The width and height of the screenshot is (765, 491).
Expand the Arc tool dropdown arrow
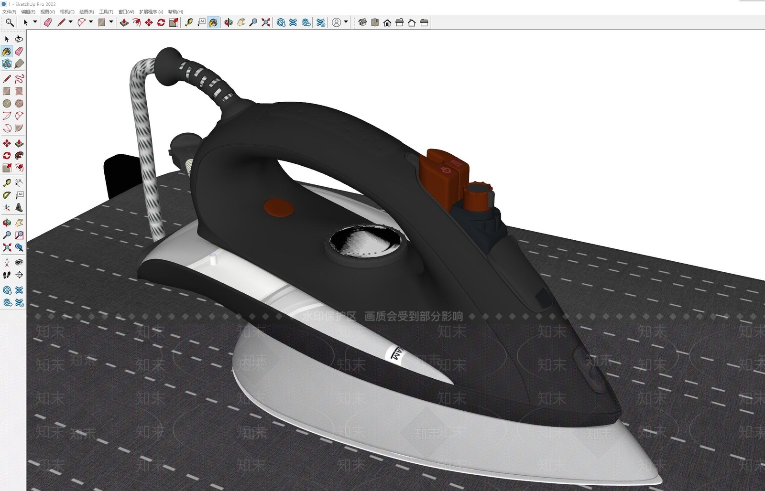(91, 22)
